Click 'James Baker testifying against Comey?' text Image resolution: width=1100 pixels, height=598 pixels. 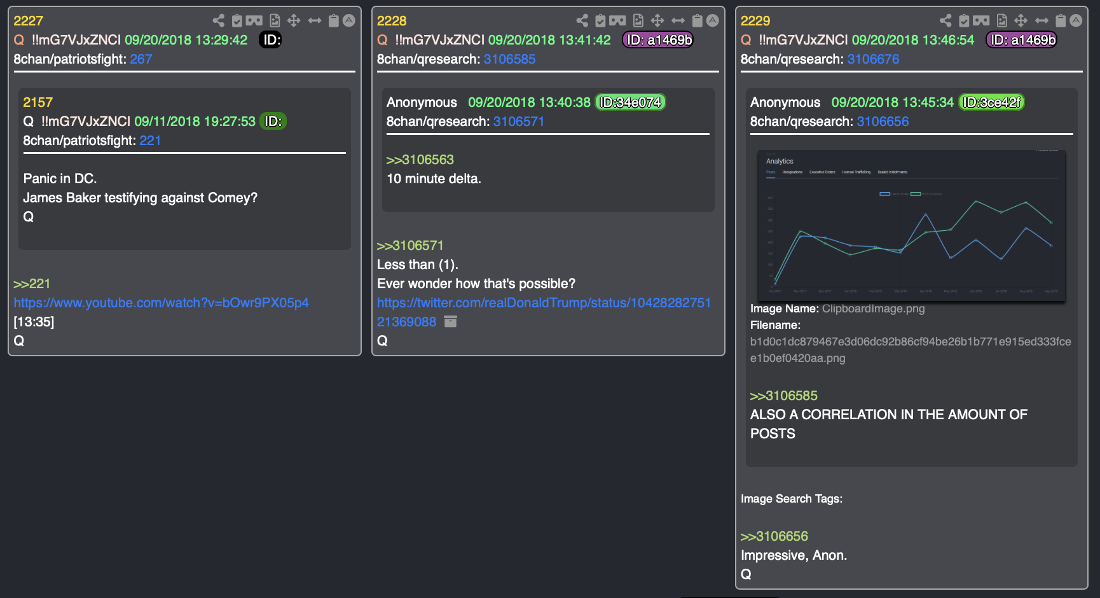pos(141,198)
